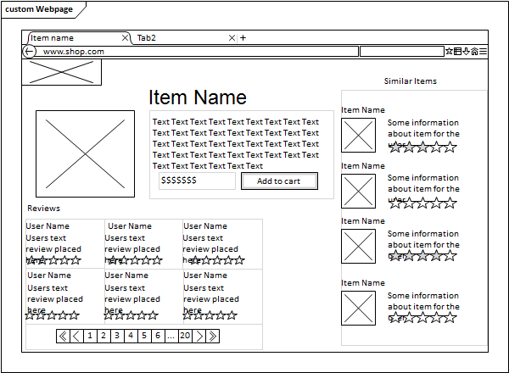This screenshot has height=373, width=509.
Task: Click the home icon in browser toolbar
Action: (x=474, y=52)
